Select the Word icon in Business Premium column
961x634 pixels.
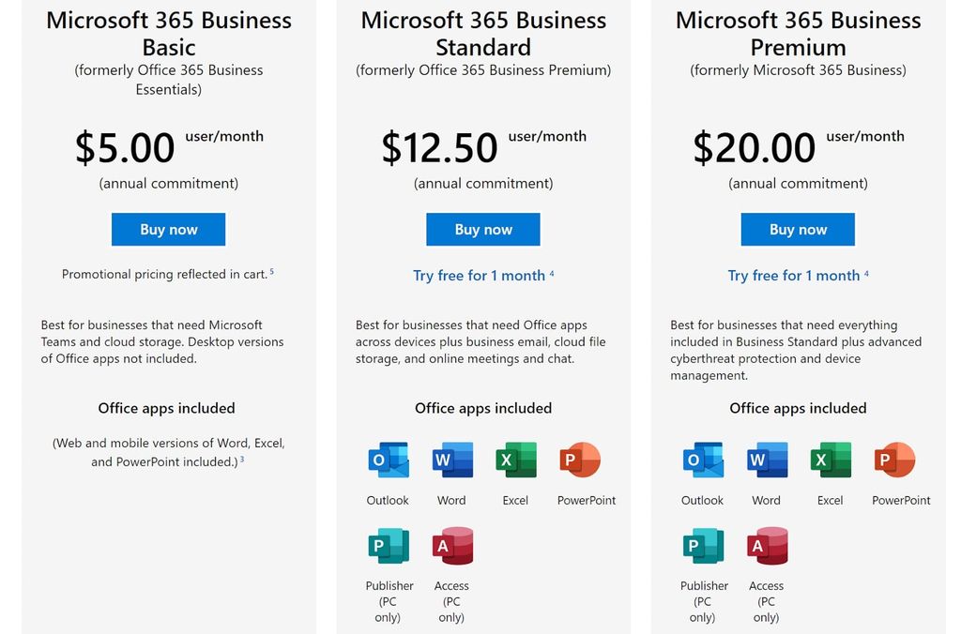(x=766, y=460)
